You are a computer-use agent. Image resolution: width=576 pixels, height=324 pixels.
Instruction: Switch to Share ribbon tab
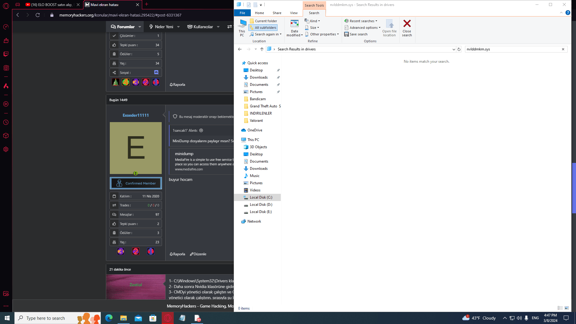coord(277,13)
